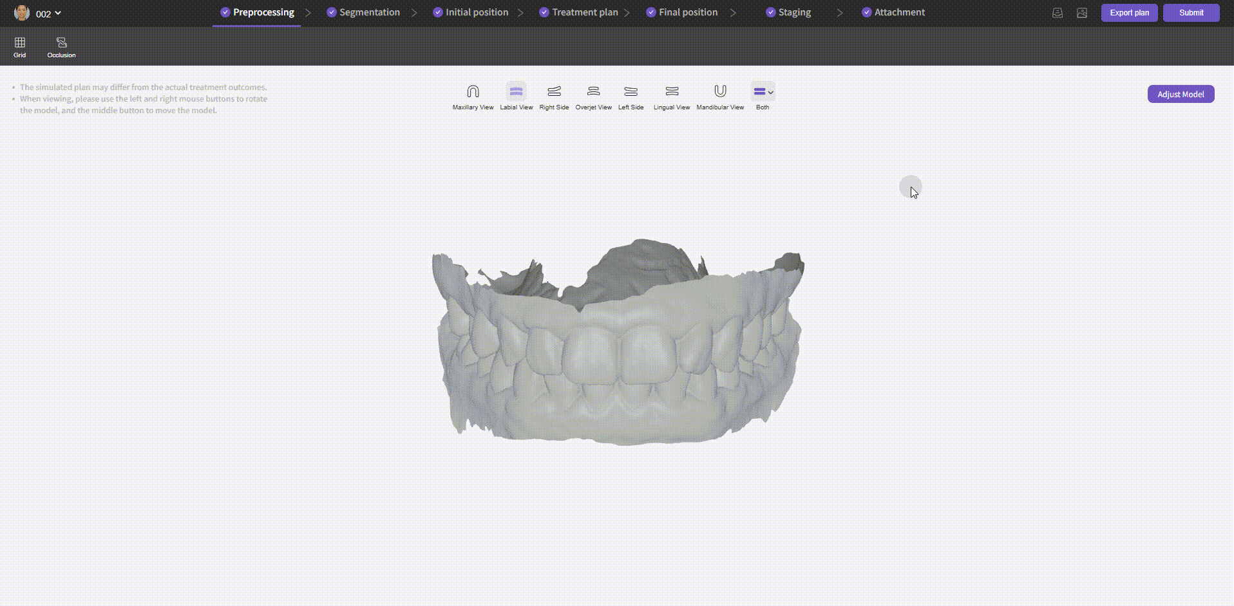Image resolution: width=1234 pixels, height=606 pixels.
Task: Go to the Staging step
Action: coord(788,12)
